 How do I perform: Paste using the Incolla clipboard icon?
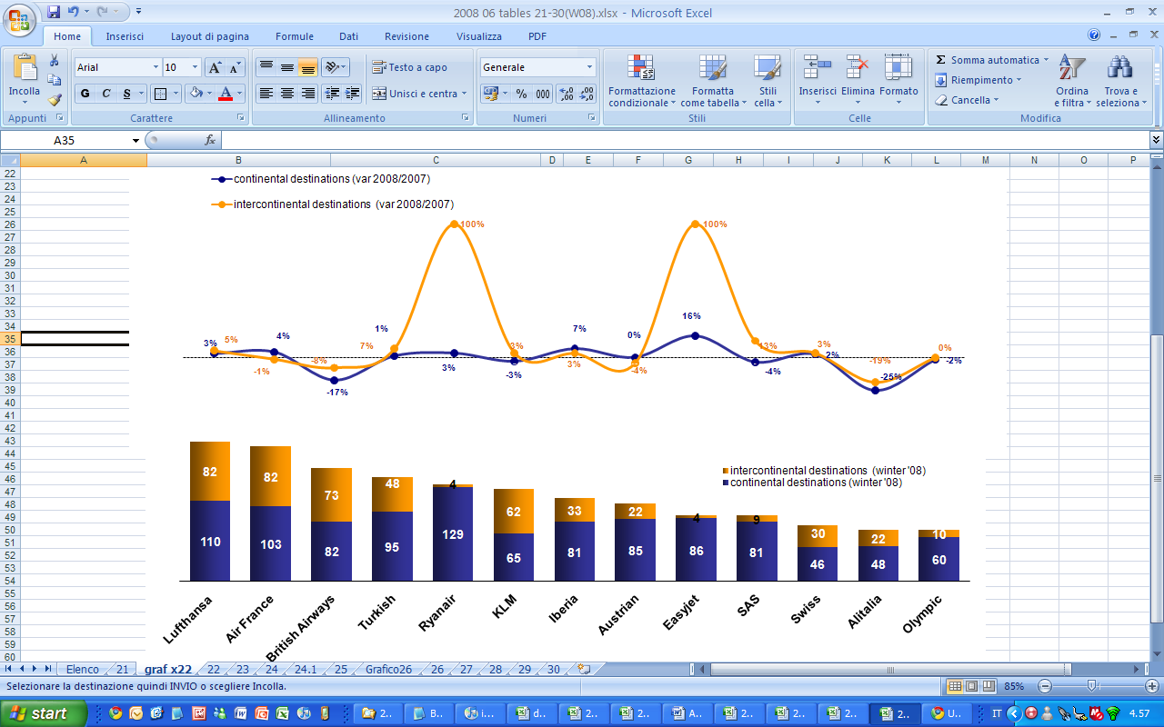coord(24,67)
